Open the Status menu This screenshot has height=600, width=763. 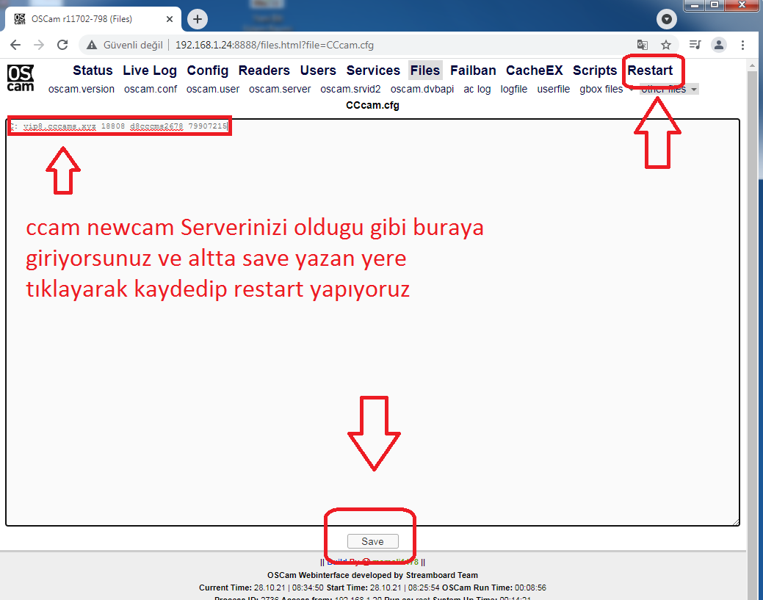pyautogui.click(x=93, y=71)
